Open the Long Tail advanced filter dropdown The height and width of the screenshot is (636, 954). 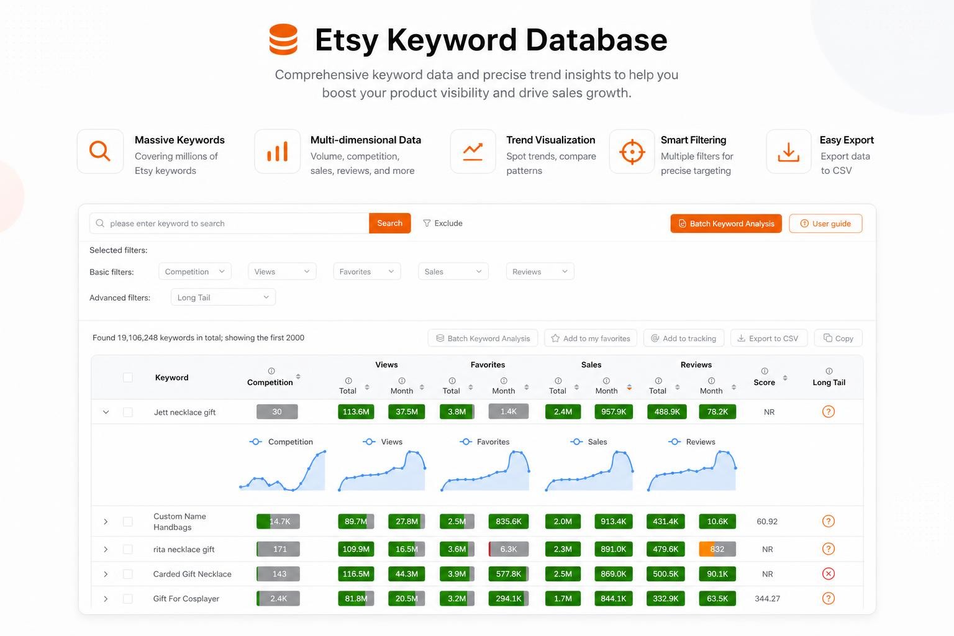(x=223, y=298)
